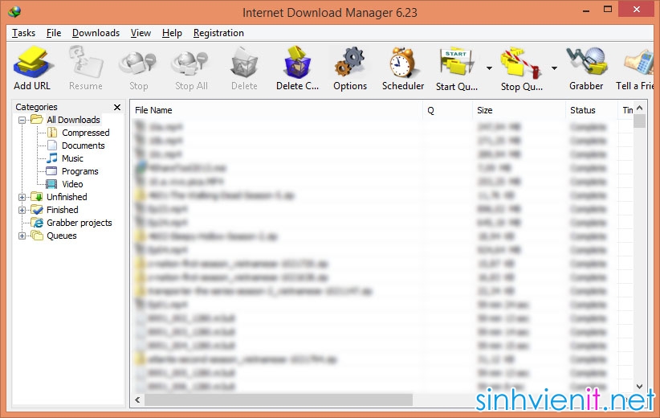Expand the Unfinished category node
The height and width of the screenshot is (418, 660).
22,197
